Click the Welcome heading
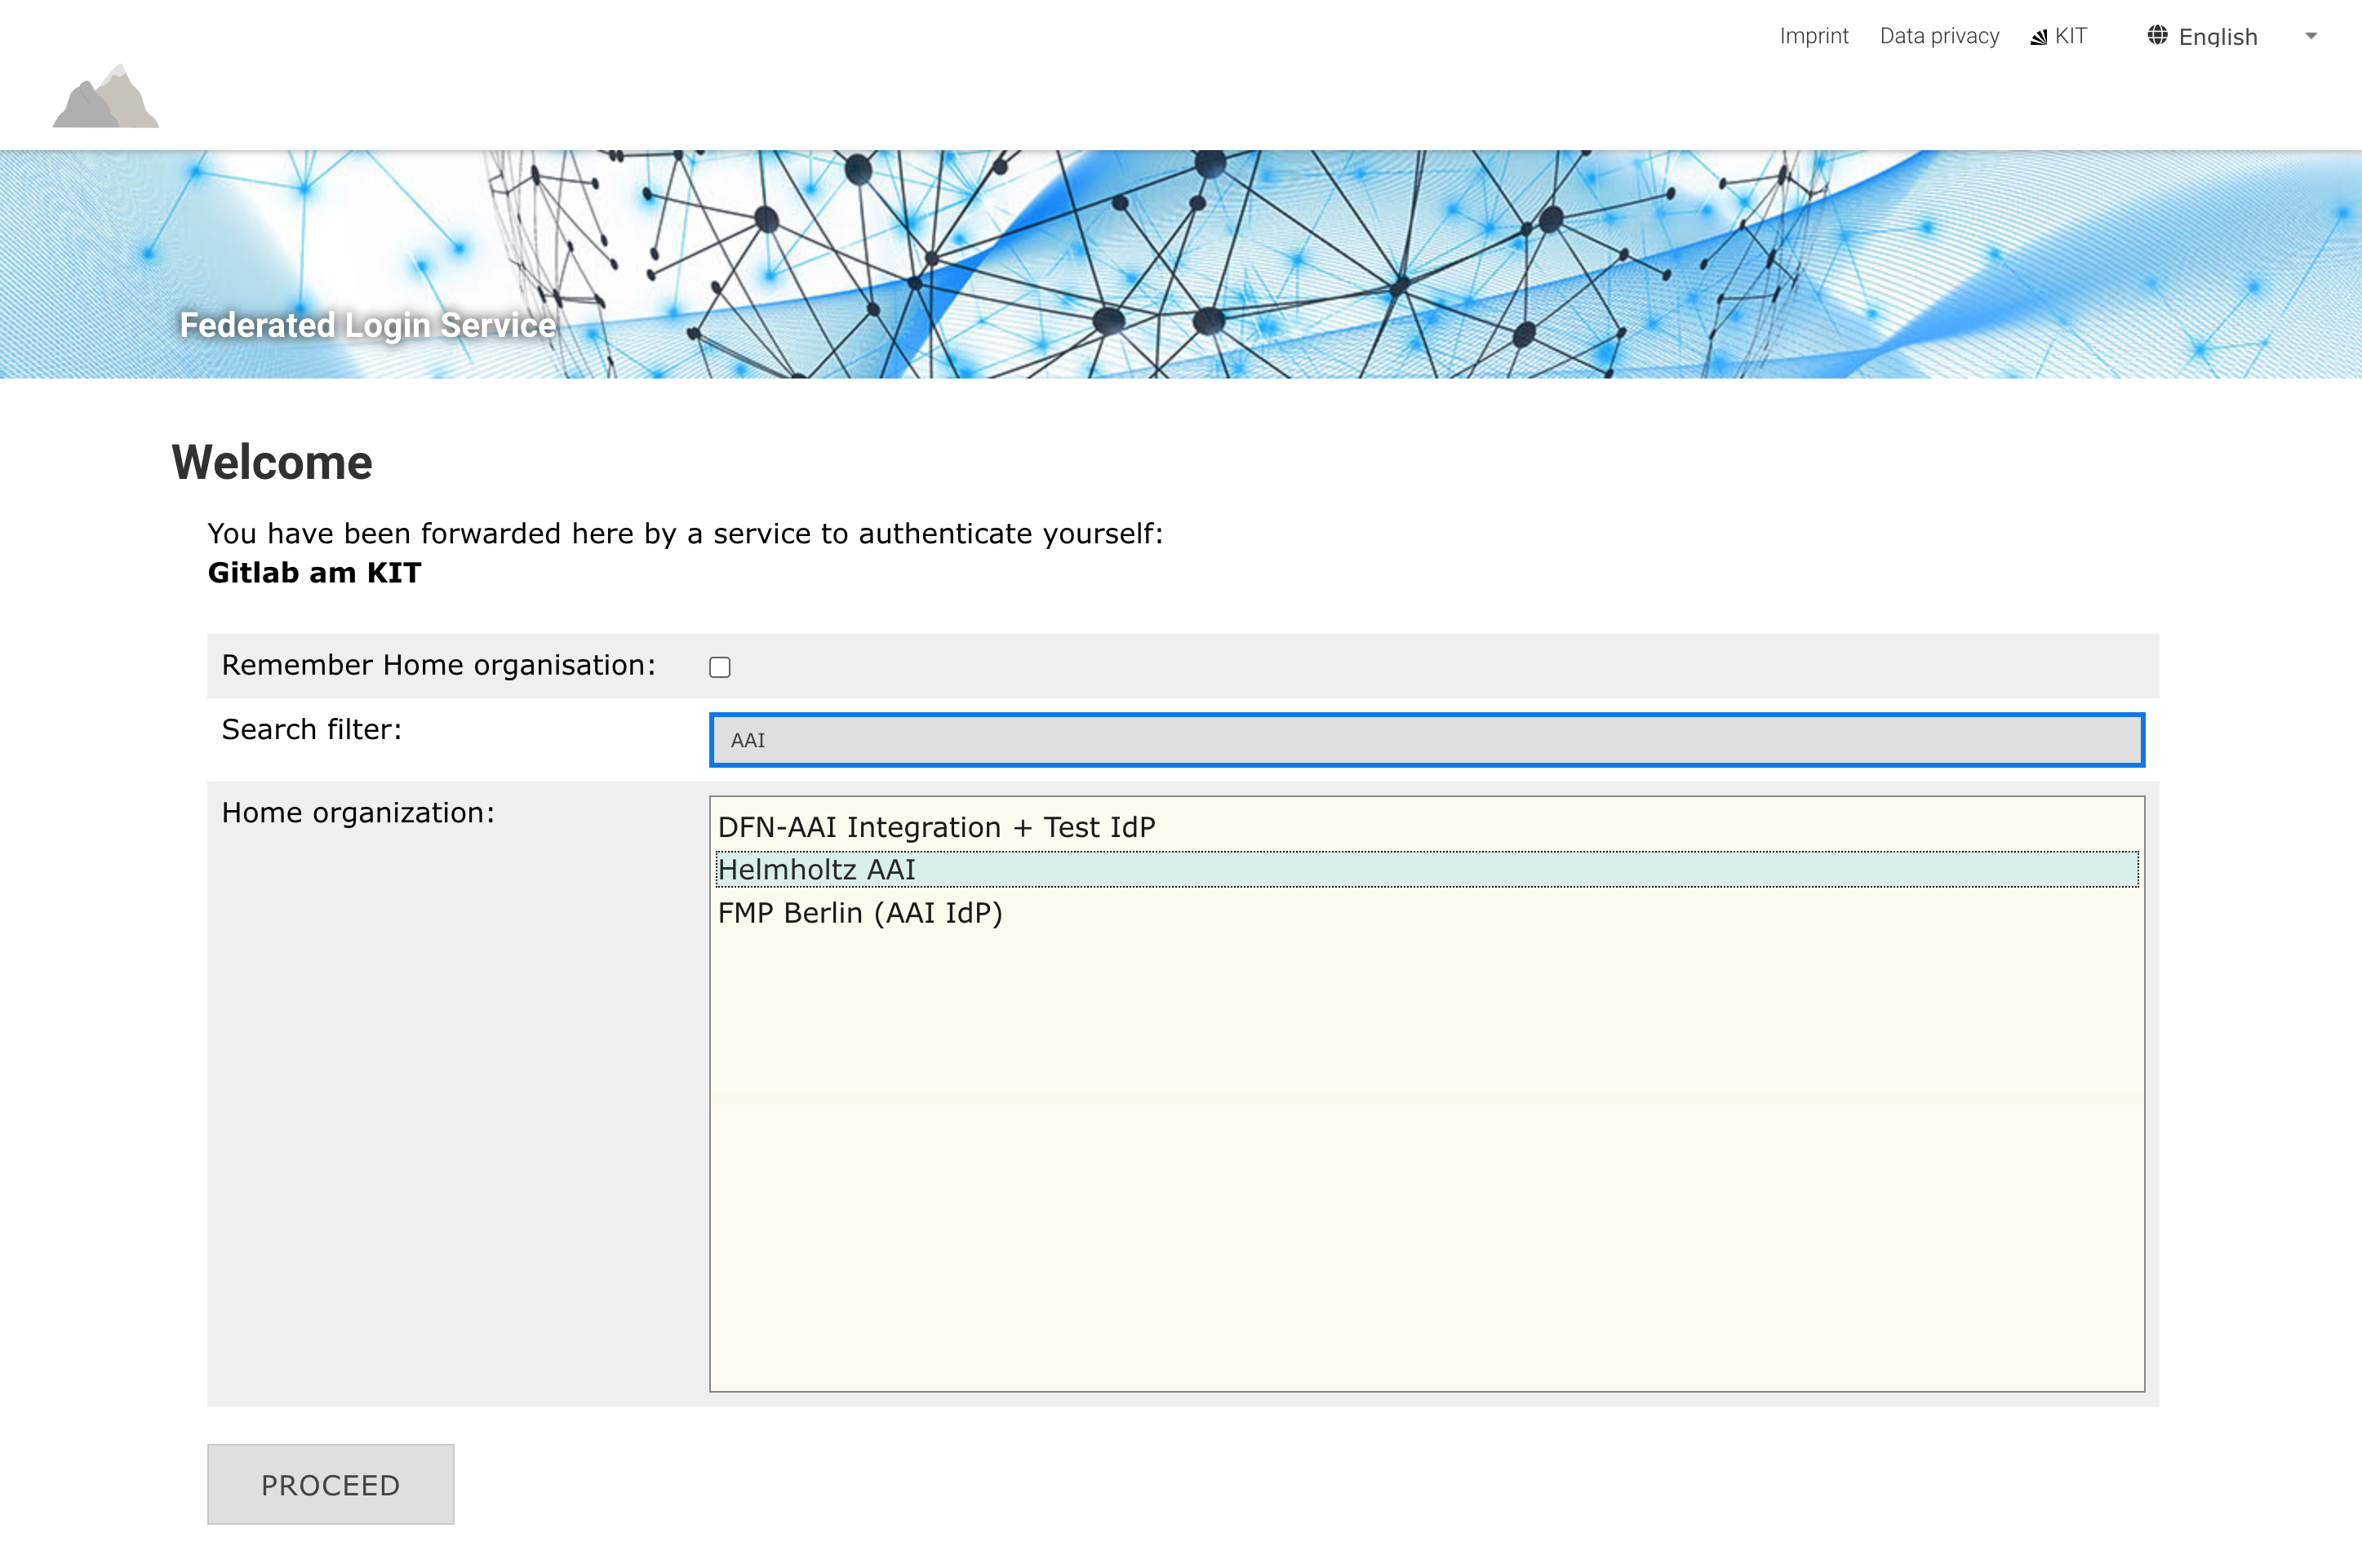Screen dimensions: 2362x1568 coord(272,462)
